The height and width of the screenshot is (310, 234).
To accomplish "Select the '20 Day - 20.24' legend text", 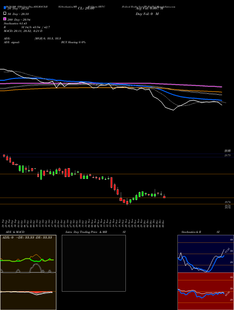I will [18, 8].
